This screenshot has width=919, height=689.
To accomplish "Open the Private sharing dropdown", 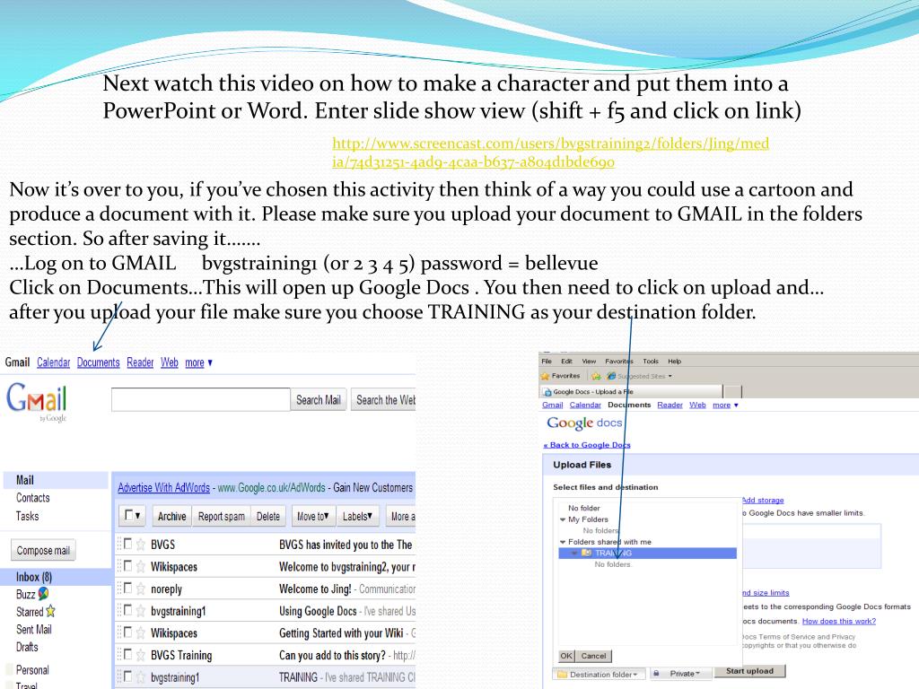I will click(680, 674).
